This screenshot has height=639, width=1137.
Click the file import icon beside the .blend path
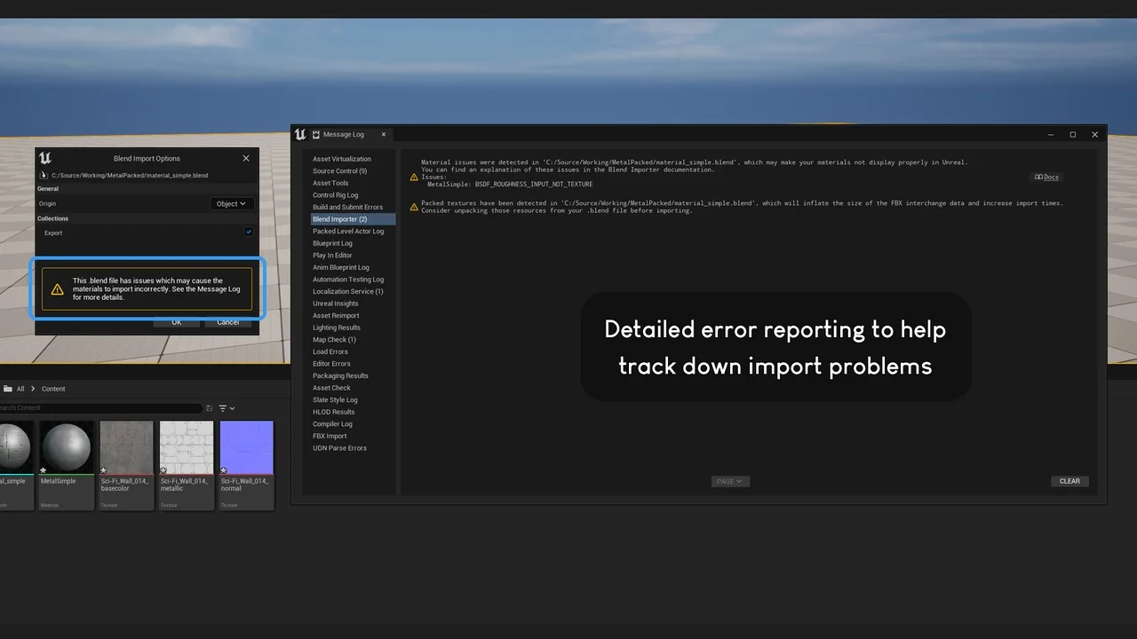44,176
